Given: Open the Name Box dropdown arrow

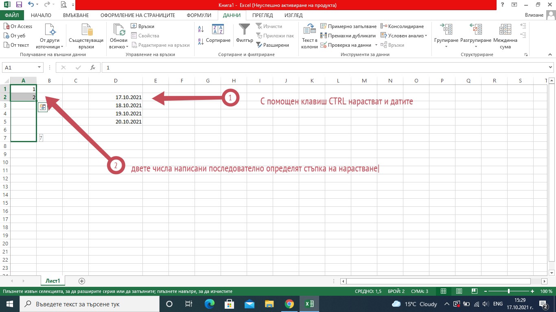Looking at the screenshot, I should (x=39, y=67).
